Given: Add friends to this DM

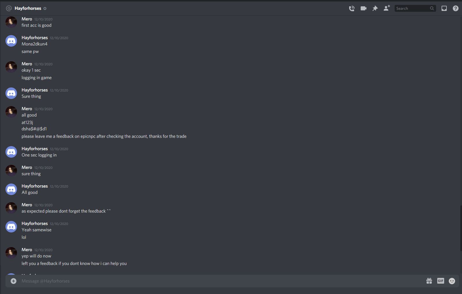Looking at the screenshot, I should [387, 8].
